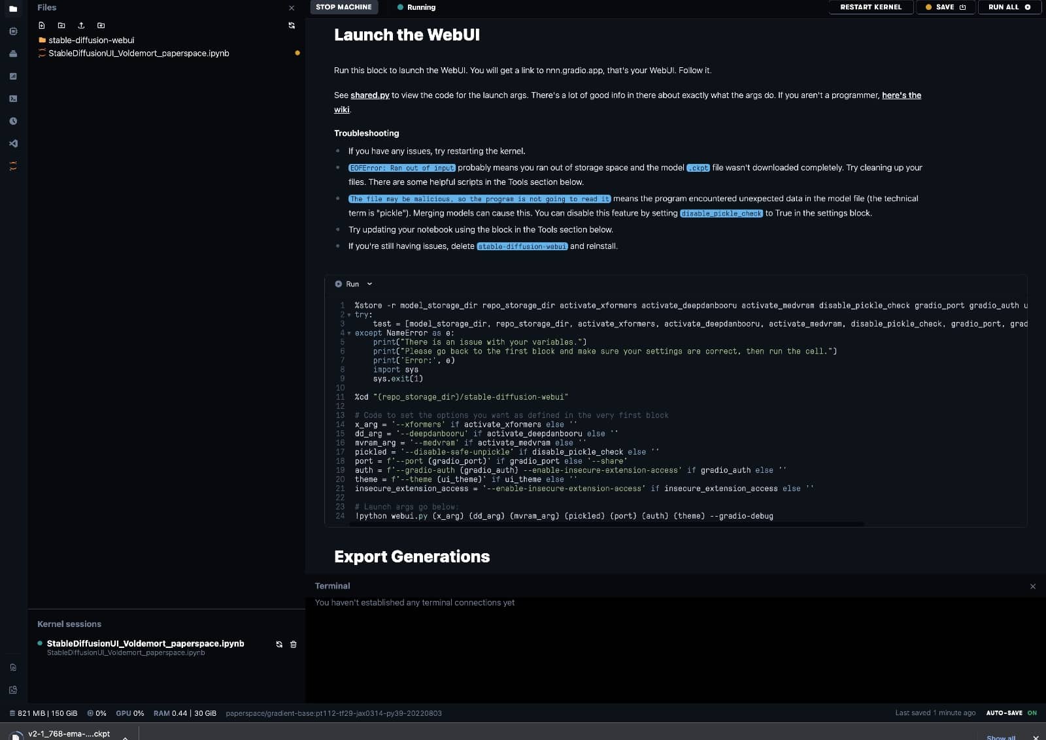Click inside the code cell at line 24

(564, 517)
